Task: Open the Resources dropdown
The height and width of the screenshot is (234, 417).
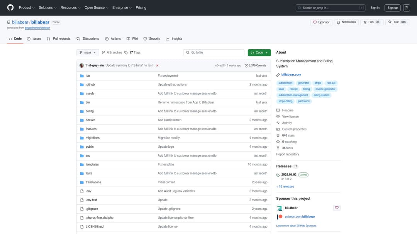Action: click(70, 8)
